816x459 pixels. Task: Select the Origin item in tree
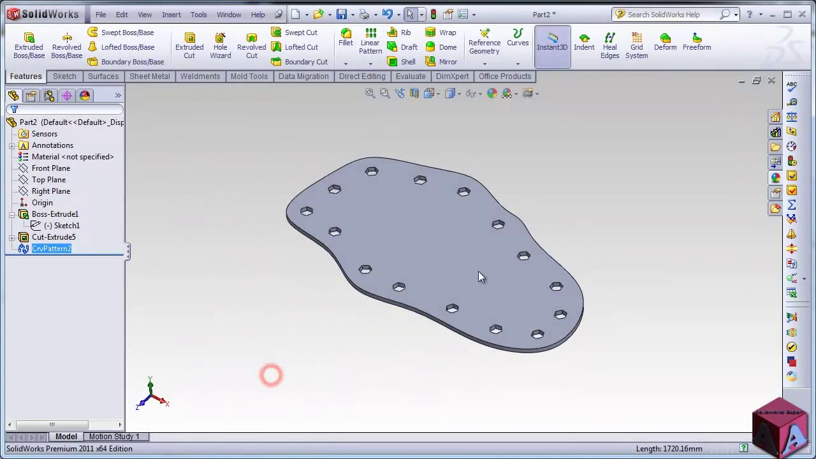click(42, 203)
